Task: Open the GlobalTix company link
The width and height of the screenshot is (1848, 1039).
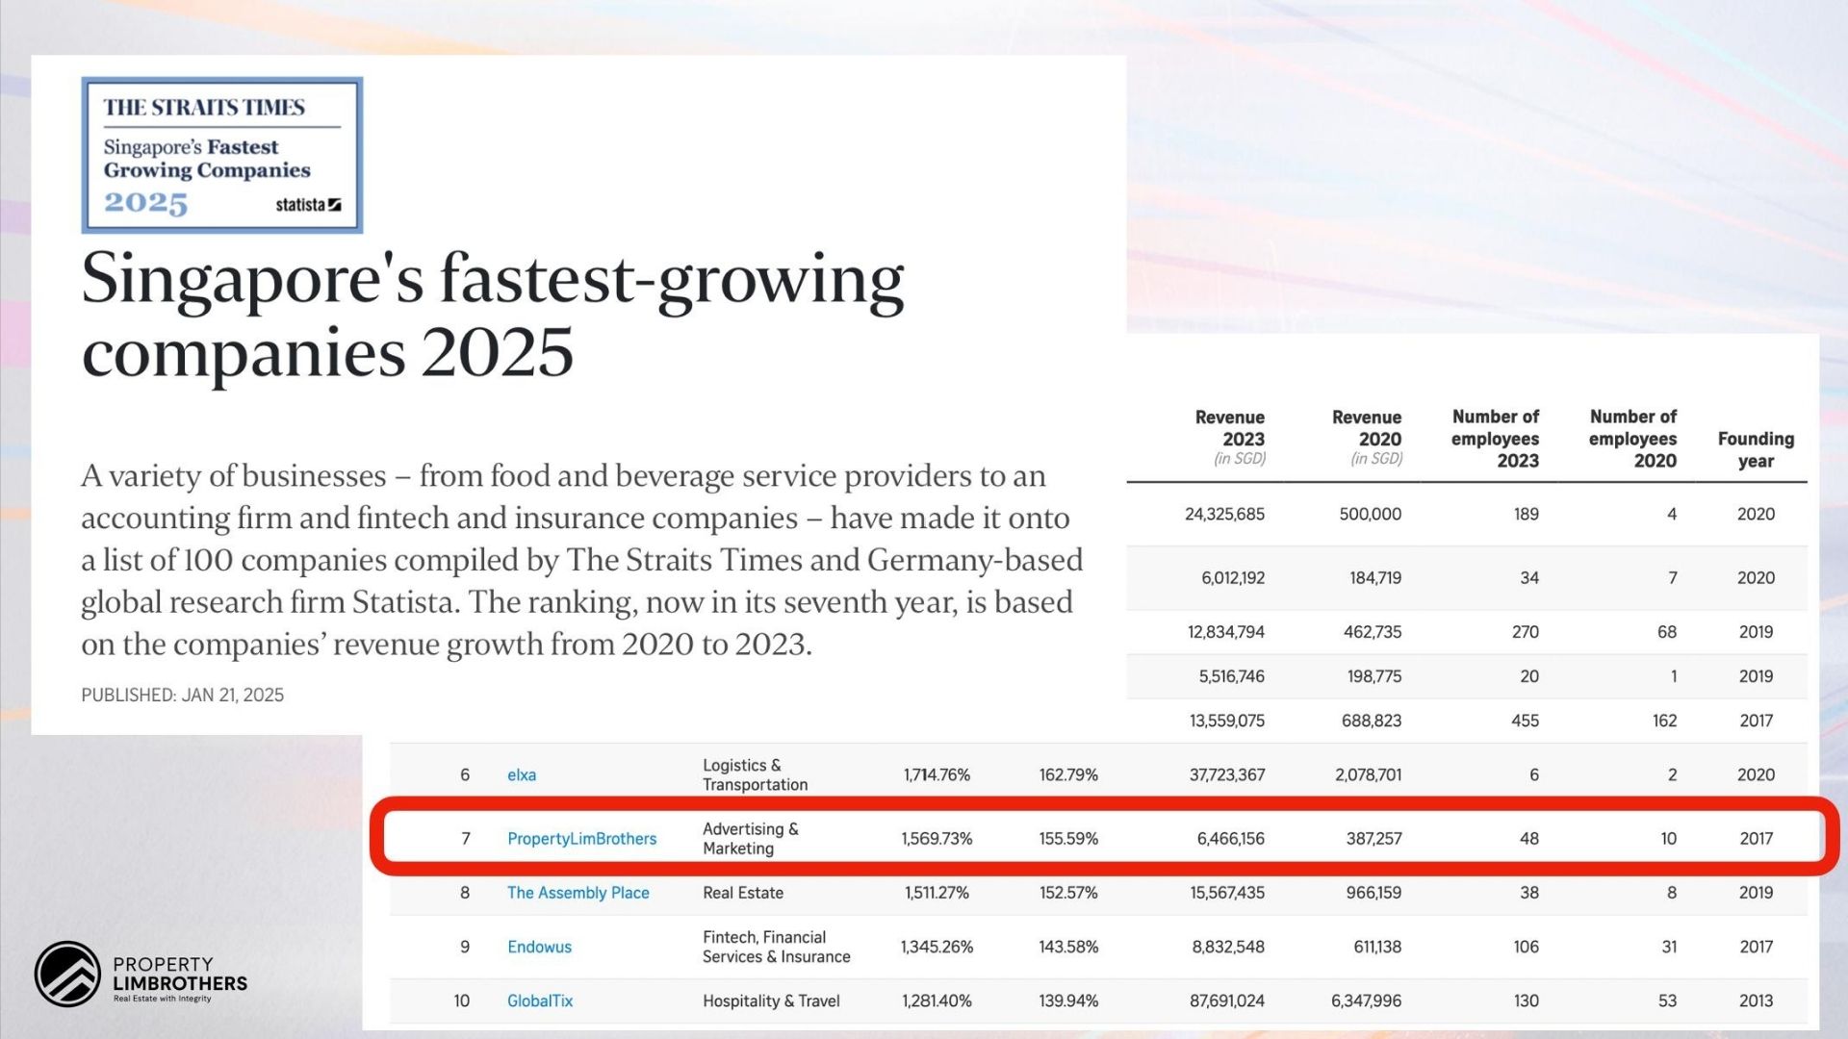Action: click(x=539, y=1001)
